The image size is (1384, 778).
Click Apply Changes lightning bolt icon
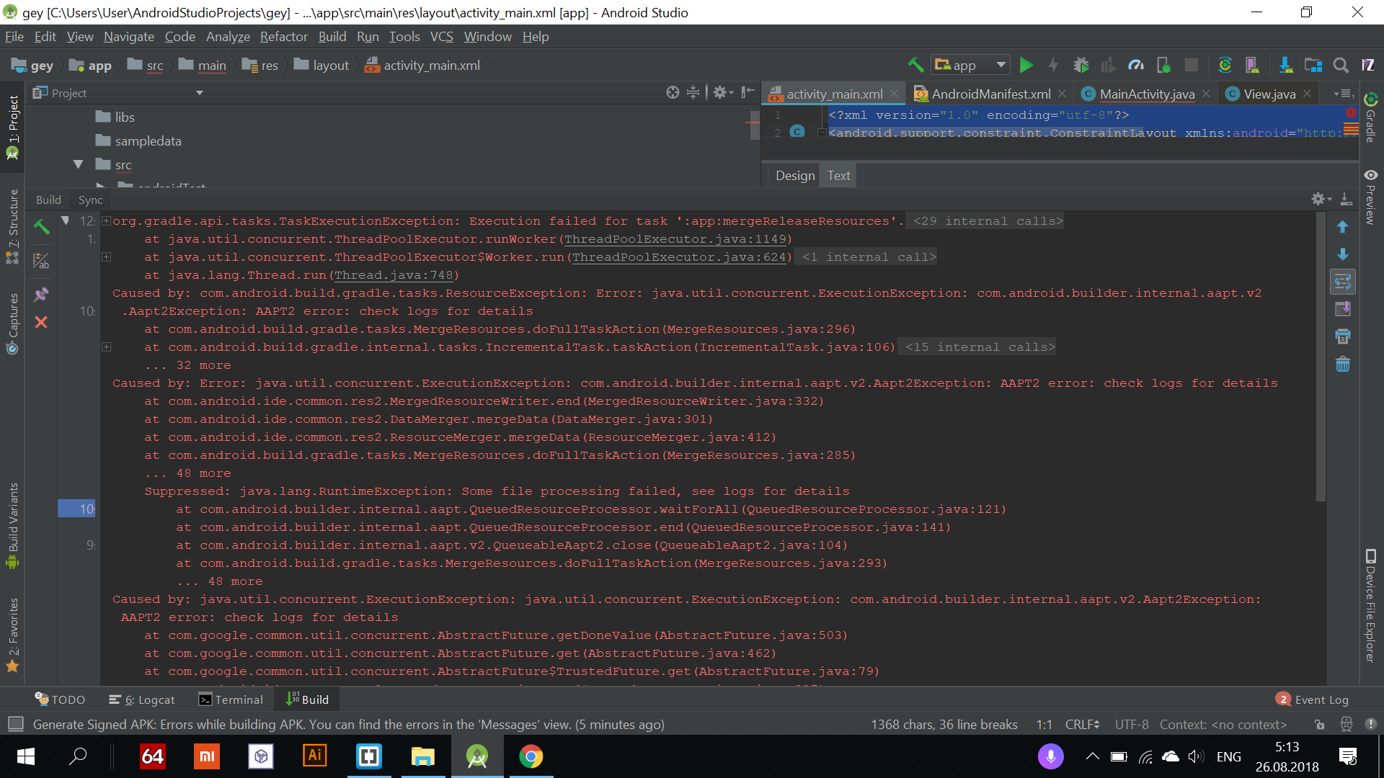(1053, 65)
